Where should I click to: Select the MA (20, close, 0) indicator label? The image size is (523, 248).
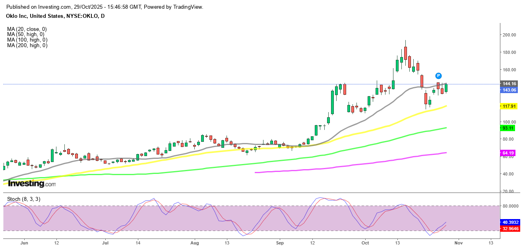click(27, 29)
